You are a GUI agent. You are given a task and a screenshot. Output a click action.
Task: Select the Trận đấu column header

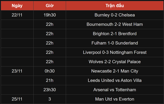(x=115, y=6)
